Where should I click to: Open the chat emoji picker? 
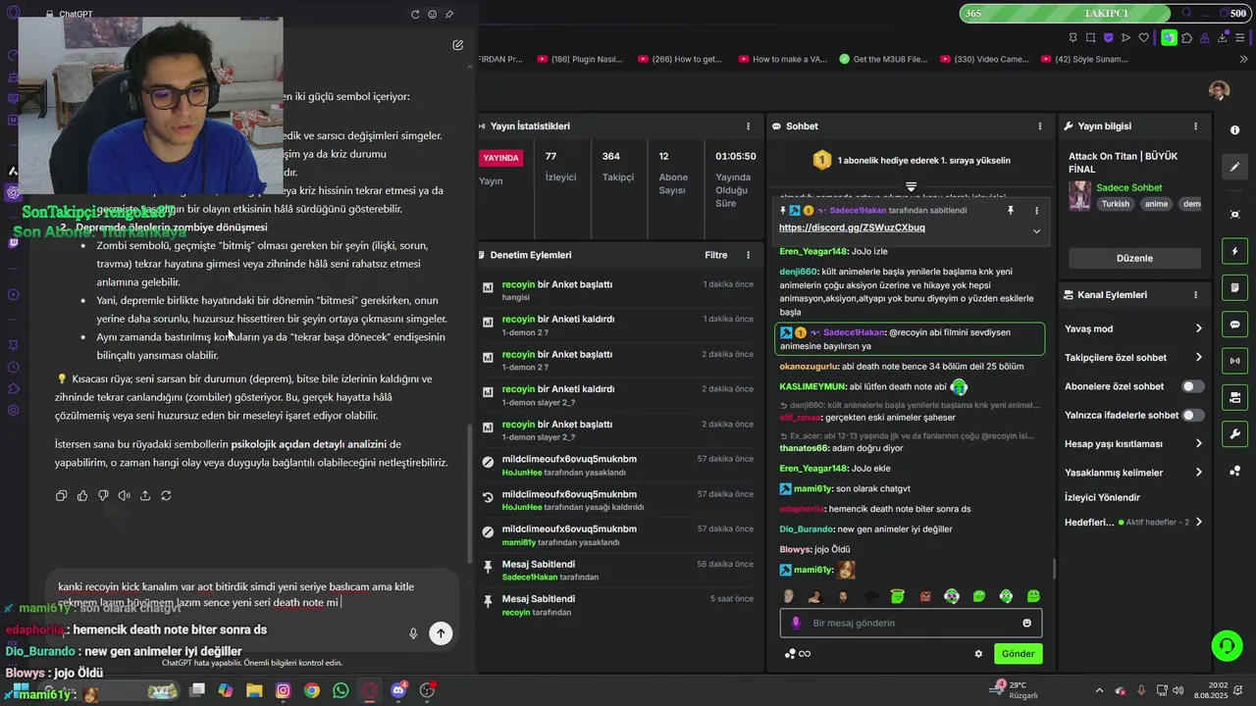click(x=1027, y=624)
